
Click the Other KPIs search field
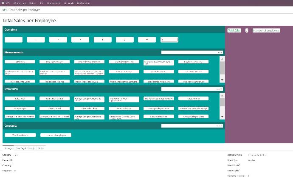point(192,89)
